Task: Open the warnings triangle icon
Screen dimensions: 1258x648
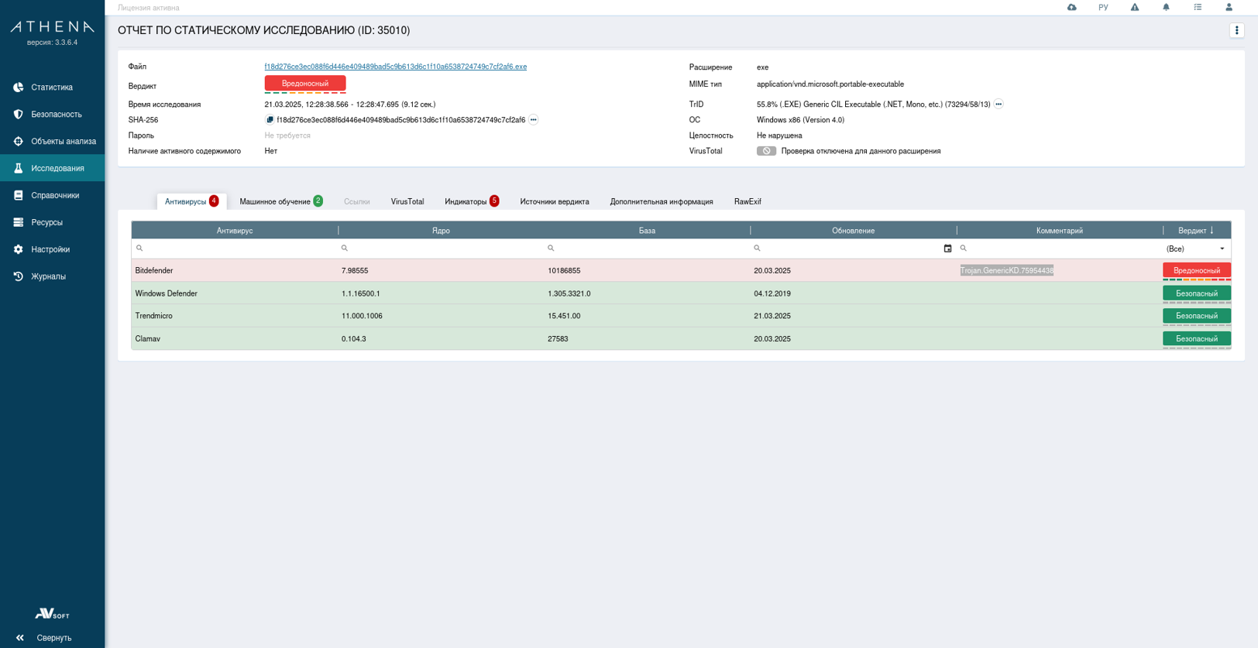Action: point(1134,8)
